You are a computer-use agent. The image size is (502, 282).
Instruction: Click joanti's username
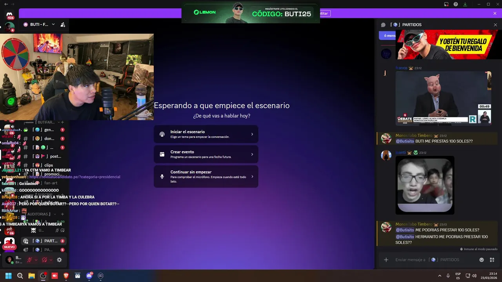[x=400, y=152]
